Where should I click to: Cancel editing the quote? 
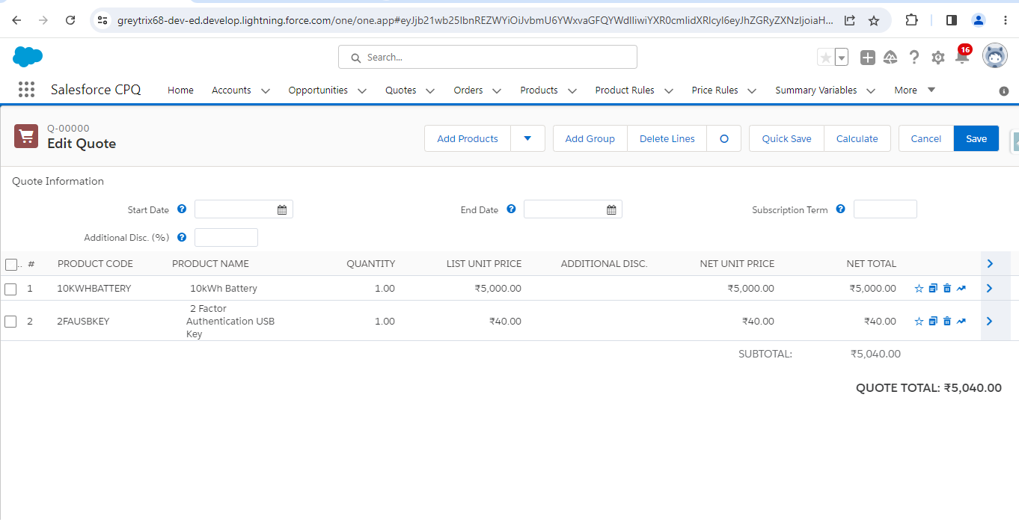926,138
